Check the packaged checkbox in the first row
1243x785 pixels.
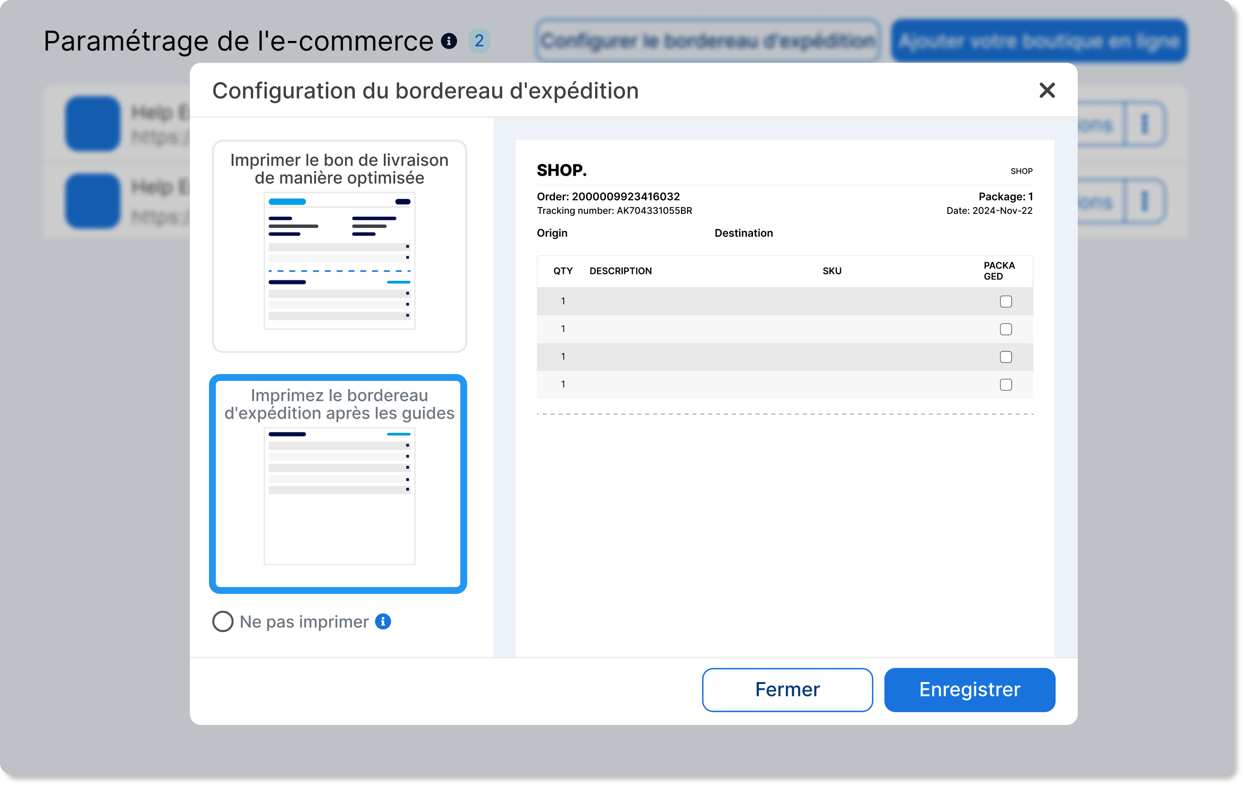point(1005,301)
